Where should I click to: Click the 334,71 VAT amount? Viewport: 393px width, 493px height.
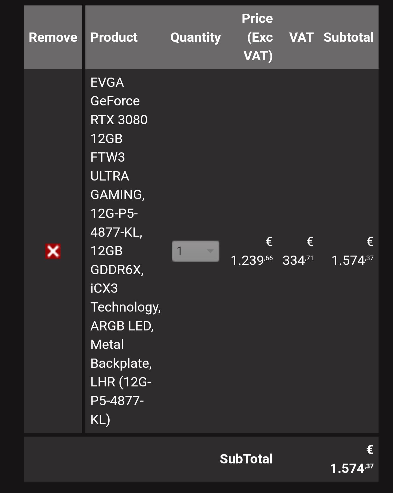[x=298, y=260]
